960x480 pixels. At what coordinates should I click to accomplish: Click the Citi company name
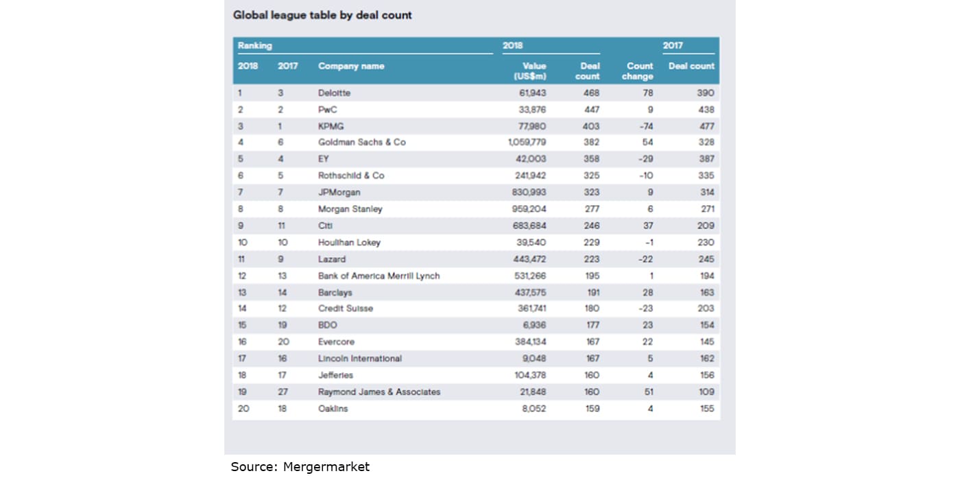point(325,226)
